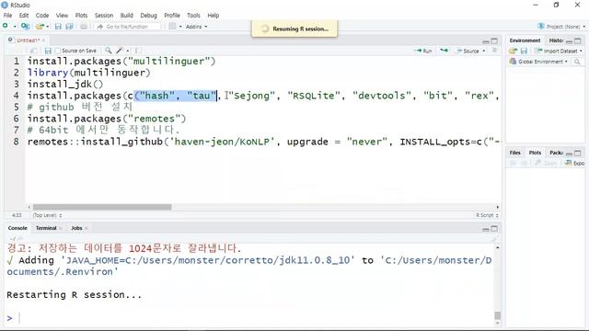Open the Help menu
589x331 pixels.
tap(213, 16)
